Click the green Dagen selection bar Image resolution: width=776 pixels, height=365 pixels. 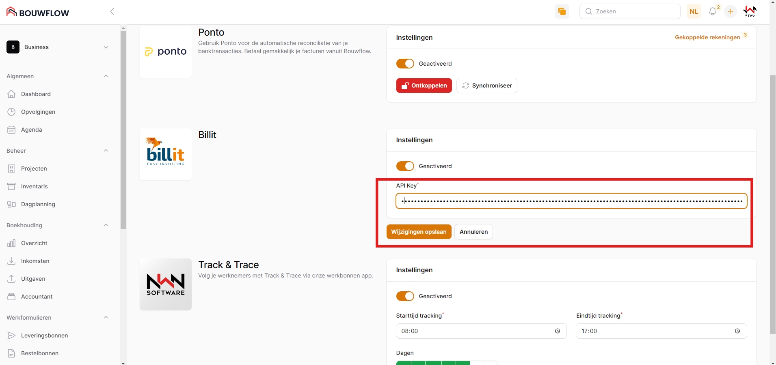coord(433,363)
